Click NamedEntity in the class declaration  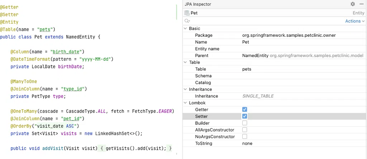point(81,37)
